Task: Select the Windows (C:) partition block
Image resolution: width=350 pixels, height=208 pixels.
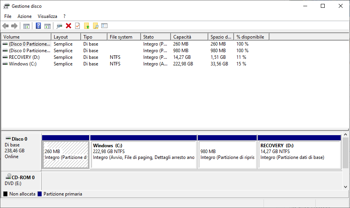Action: click(x=144, y=154)
